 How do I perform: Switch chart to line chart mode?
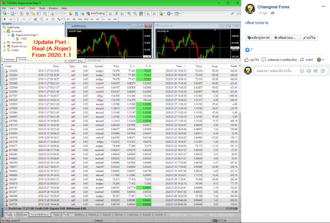[x=122, y=13]
